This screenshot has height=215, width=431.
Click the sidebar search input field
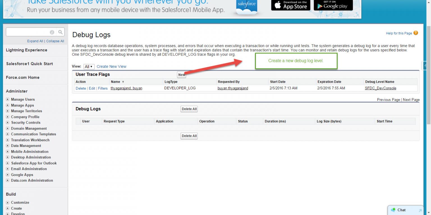click(x=27, y=32)
